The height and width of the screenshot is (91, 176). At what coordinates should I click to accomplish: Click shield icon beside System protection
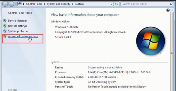[x=5, y=31]
